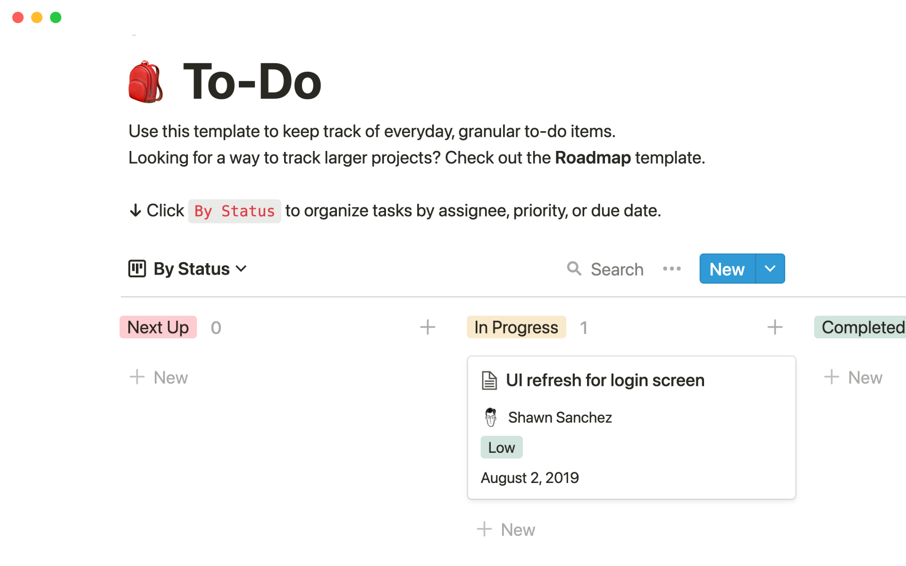906x566 pixels.
Task: Click the board view icon next to By Status
Action: (137, 268)
